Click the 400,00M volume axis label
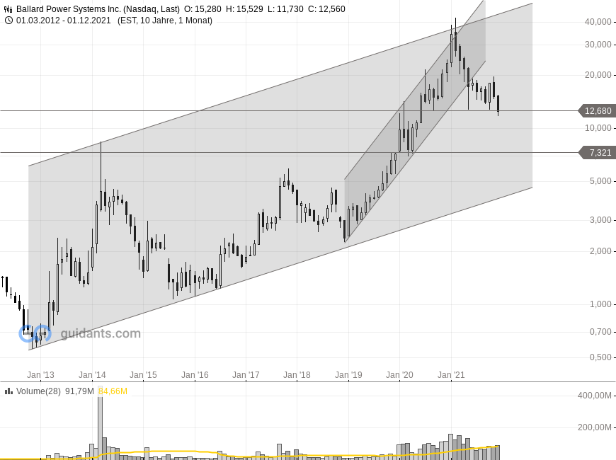 point(594,396)
